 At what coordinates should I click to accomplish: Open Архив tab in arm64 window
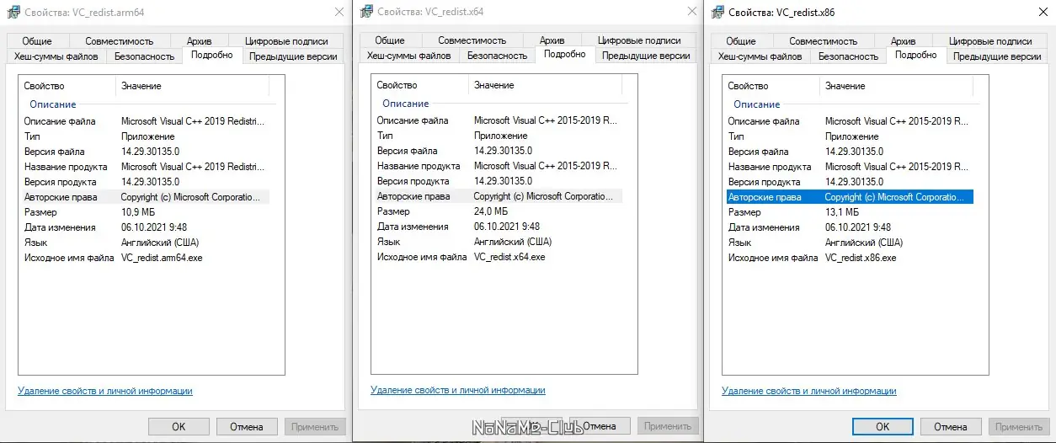pyautogui.click(x=199, y=40)
